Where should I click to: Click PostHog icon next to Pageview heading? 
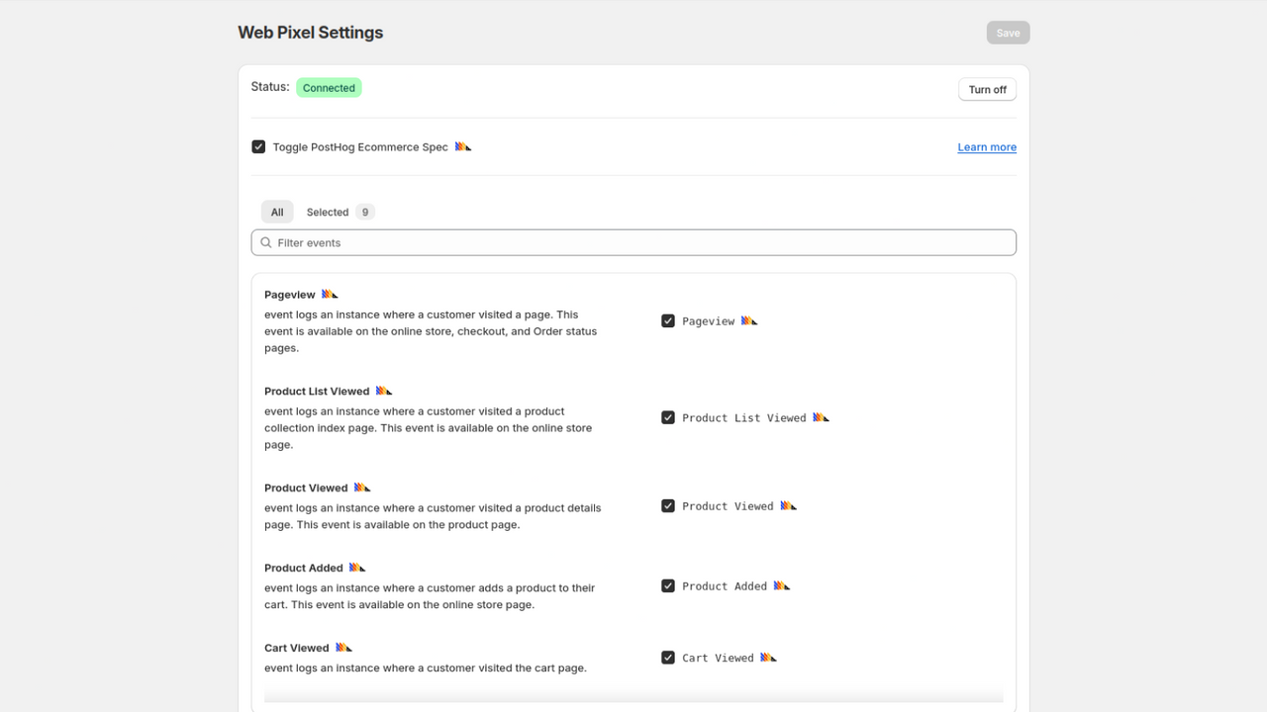[x=330, y=294]
